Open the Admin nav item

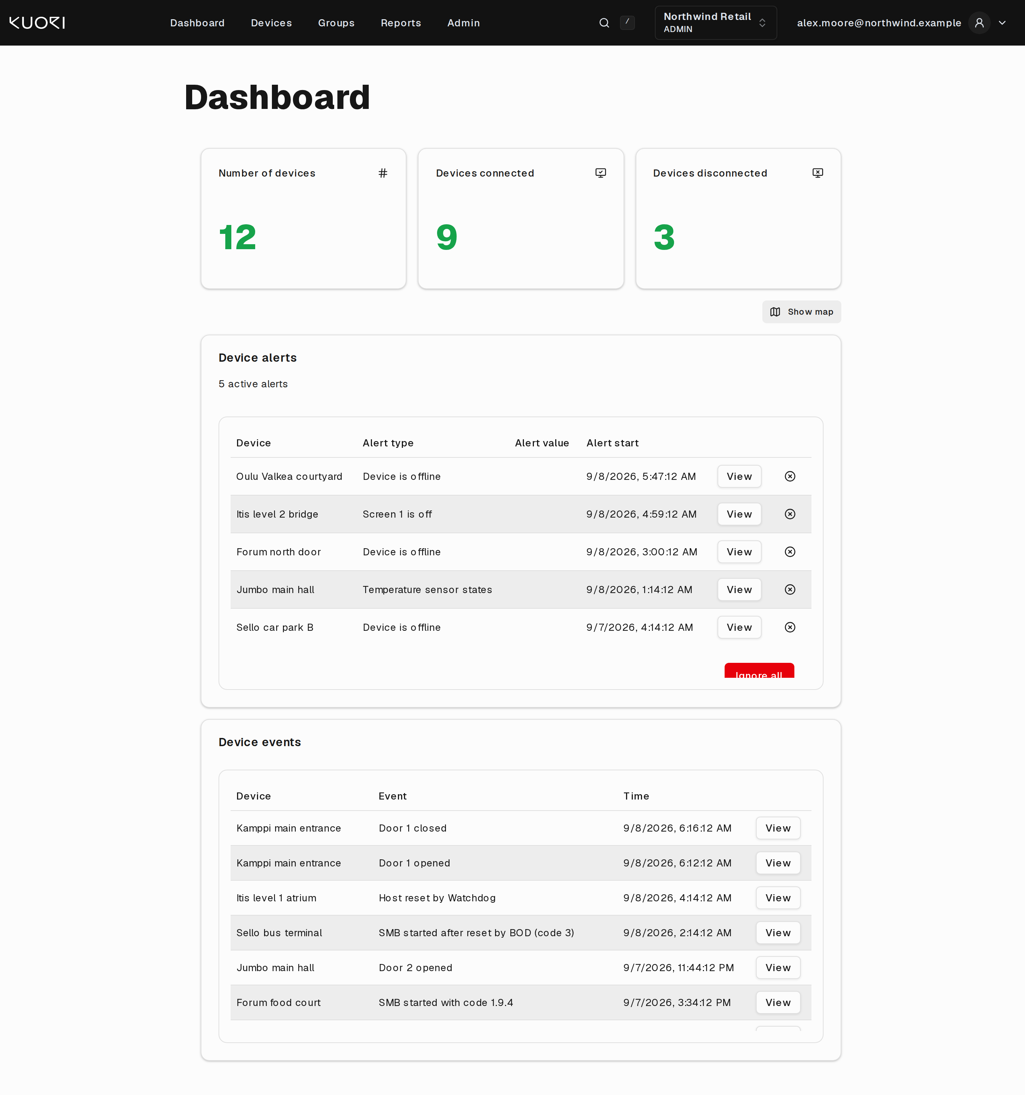463,22
